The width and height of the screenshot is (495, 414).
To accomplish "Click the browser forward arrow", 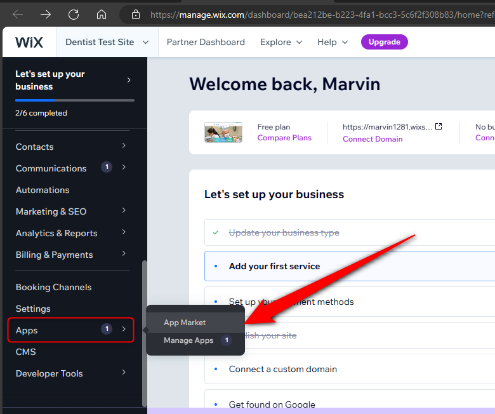I will coord(46,14).
